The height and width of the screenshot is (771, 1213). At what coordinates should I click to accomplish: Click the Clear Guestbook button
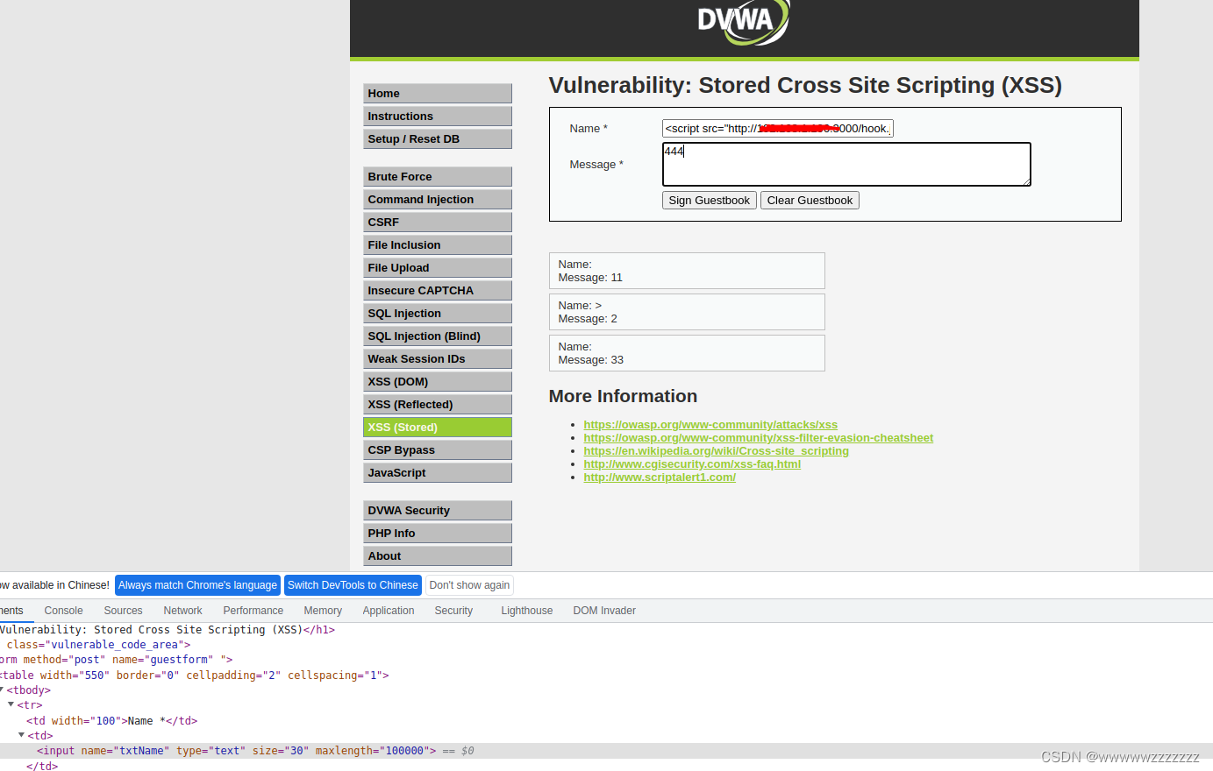810,201
